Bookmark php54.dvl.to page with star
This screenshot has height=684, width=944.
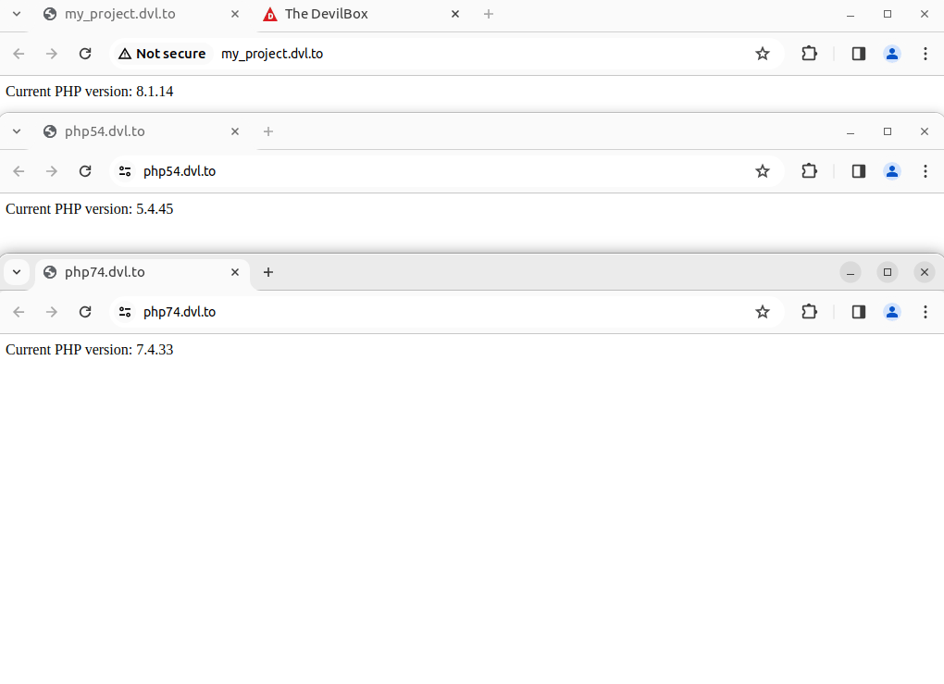point(763,171)
